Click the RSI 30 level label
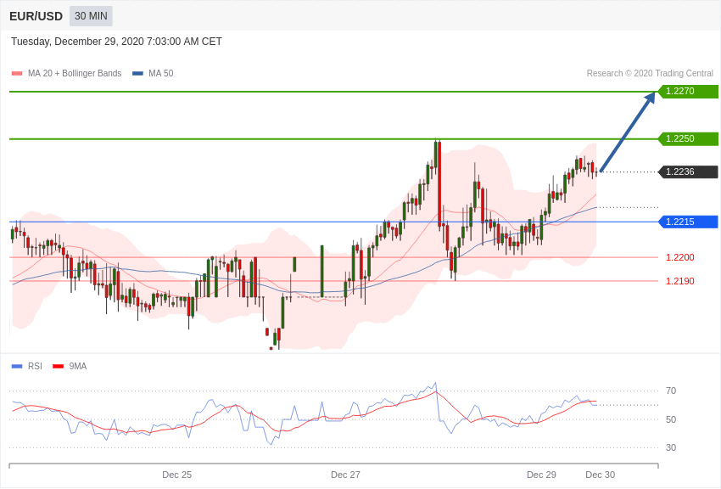This screenshot has width=721, height=489. coord(671,447)
